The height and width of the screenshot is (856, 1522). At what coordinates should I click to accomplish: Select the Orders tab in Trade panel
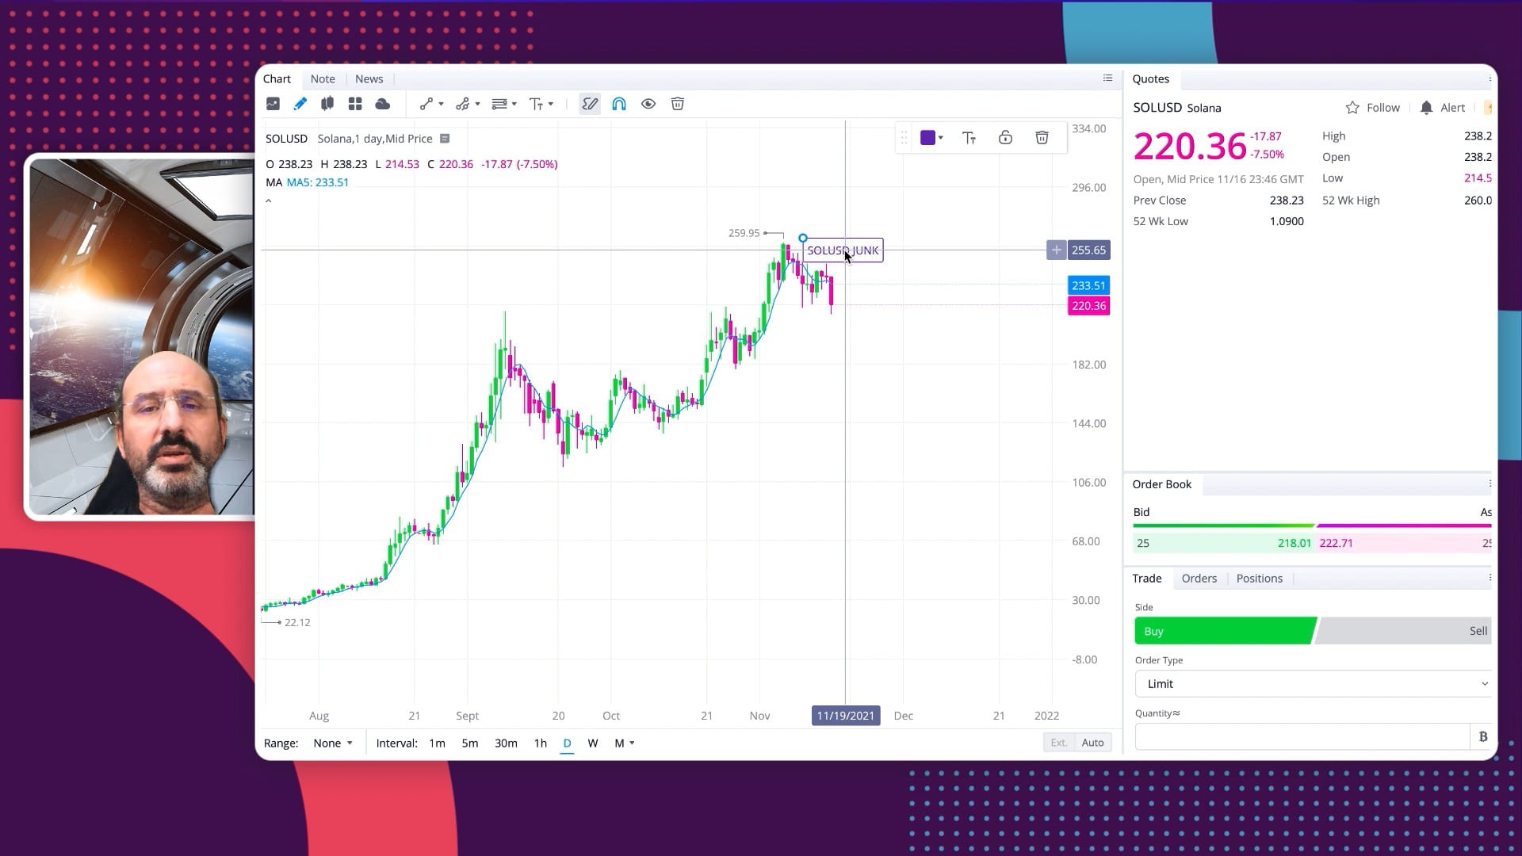[x=1199, y=578]
